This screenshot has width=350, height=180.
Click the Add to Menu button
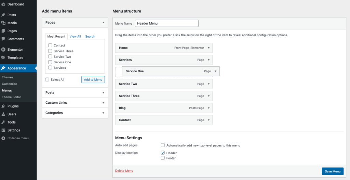coord(93,80)
